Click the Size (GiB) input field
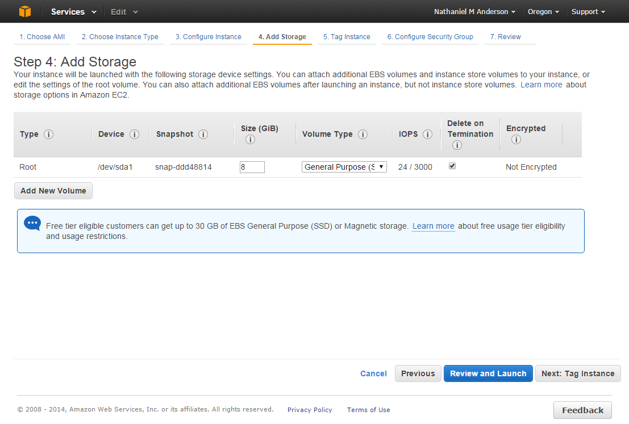 252,167
